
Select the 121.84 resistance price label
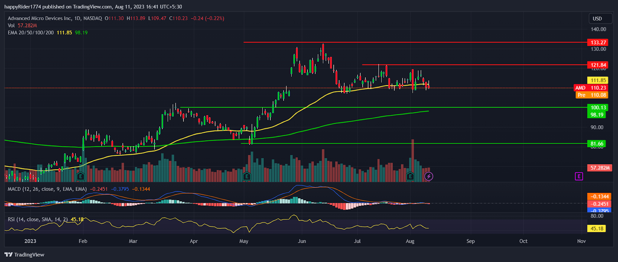pyautogui.click(x=598, y=65)
